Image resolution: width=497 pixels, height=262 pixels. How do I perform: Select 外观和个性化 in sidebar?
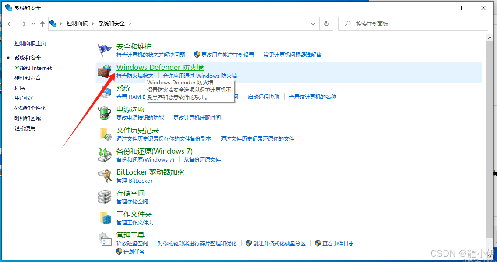click(x=30, y=108)
